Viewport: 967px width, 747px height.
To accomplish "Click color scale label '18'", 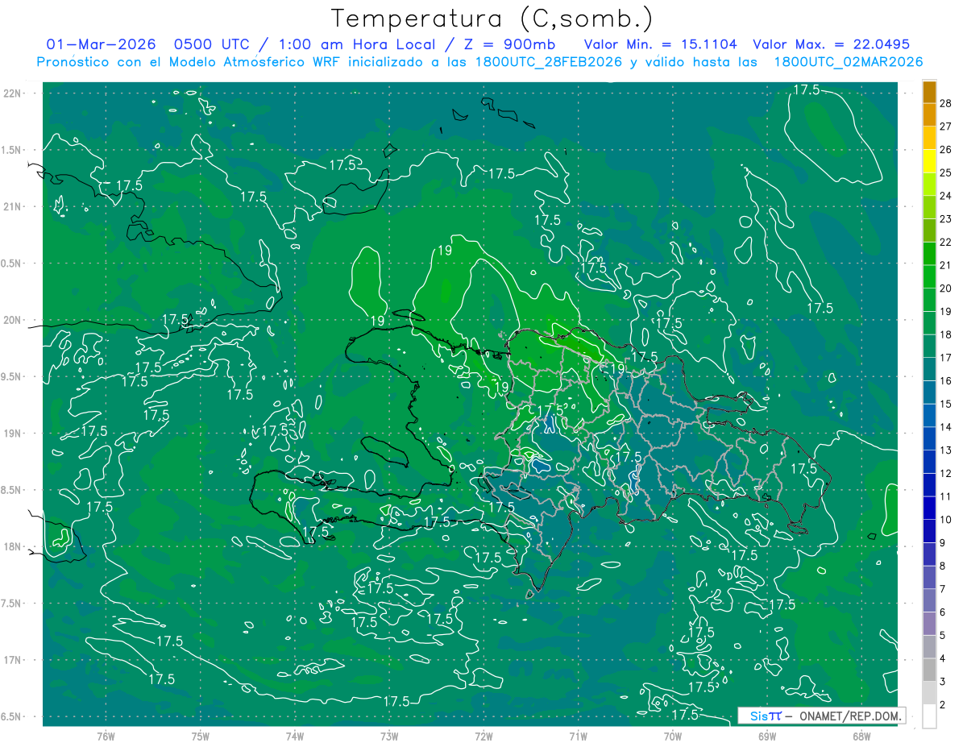I will tap(946, 334).
